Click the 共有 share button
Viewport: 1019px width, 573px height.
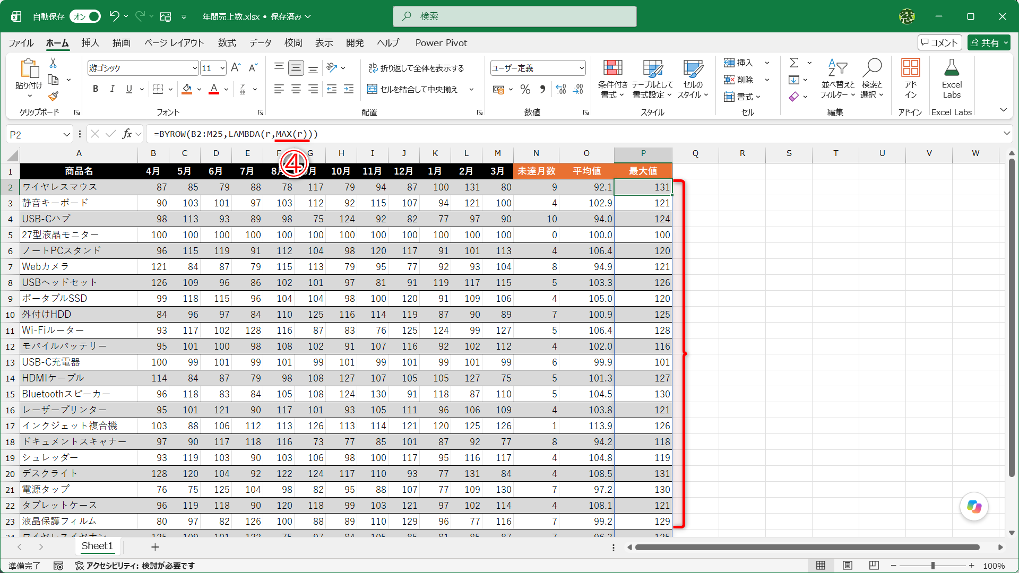click(x=989, y=42)
